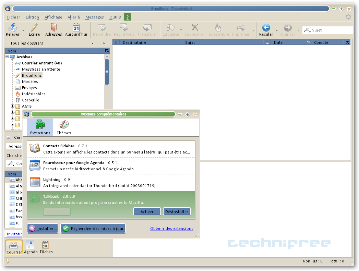
Task: Click the Écrire compose icon
Action: point(34,28)
